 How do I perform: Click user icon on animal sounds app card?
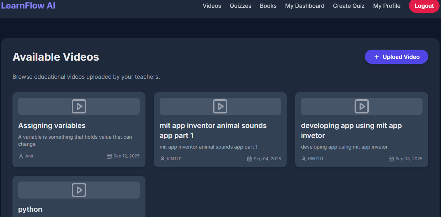click(x=162, y=159)
